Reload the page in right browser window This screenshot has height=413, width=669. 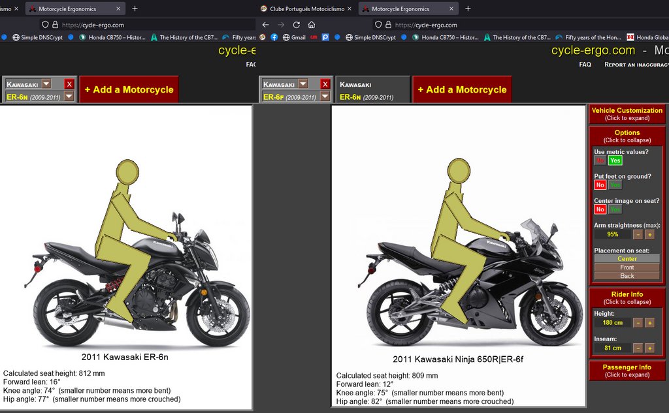coord(296,25)
